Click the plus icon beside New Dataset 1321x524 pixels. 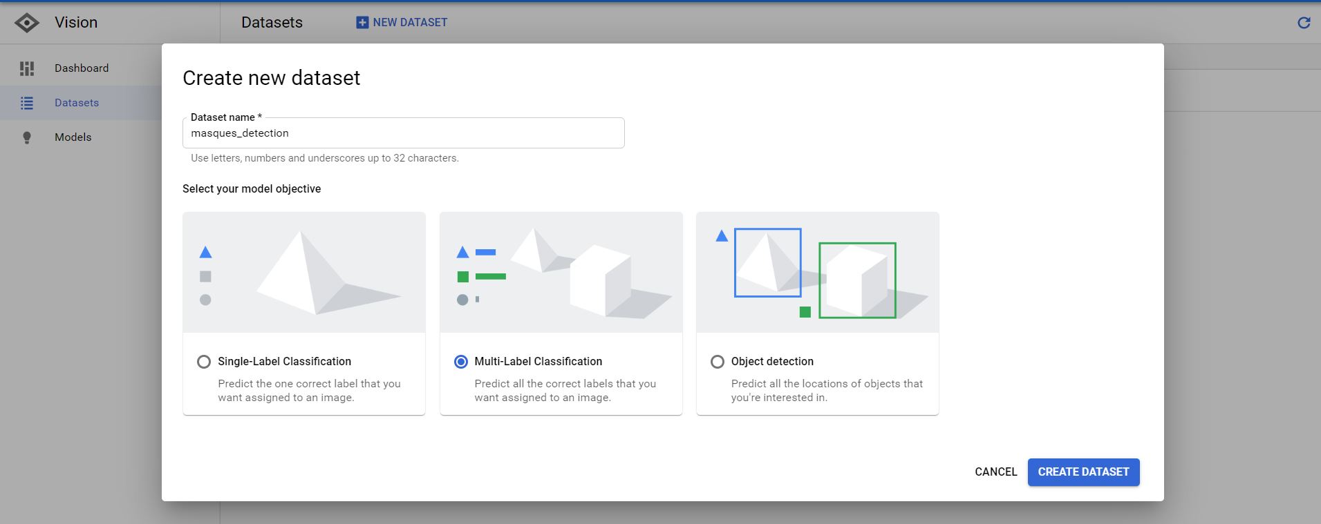pyautogui.click(x=362, y=23)
